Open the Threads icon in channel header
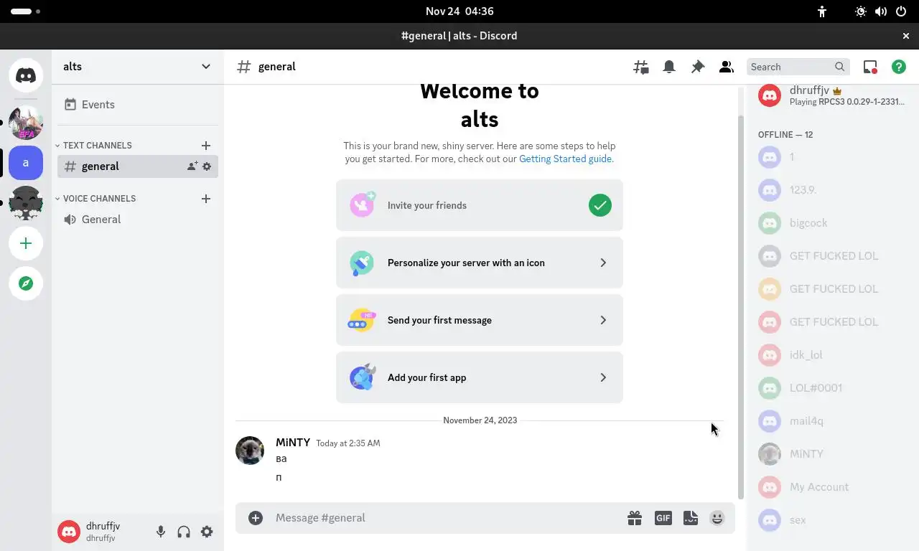Viewport: 919px width, 551px height. pyautogui.click(x=640, y=67)
